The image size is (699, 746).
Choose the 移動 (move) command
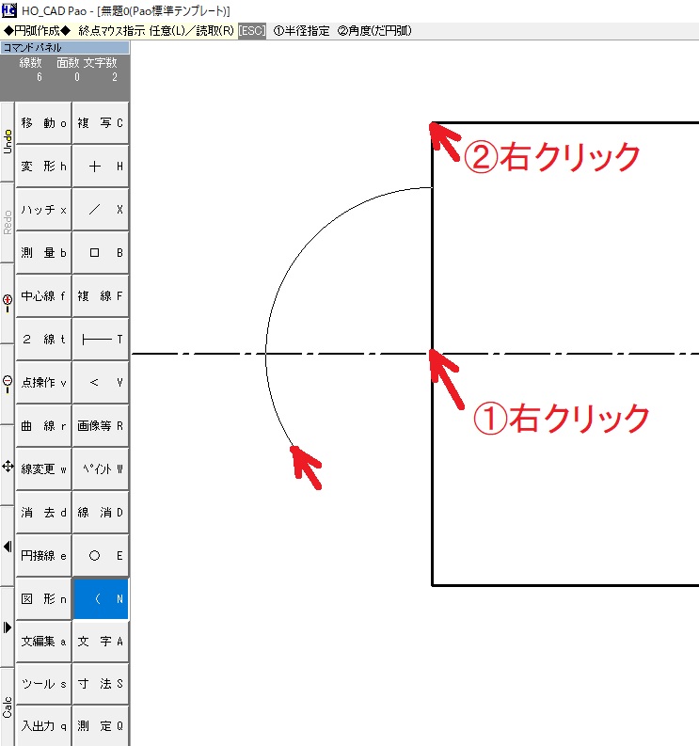pyautogui.click(x=44, y=123)
